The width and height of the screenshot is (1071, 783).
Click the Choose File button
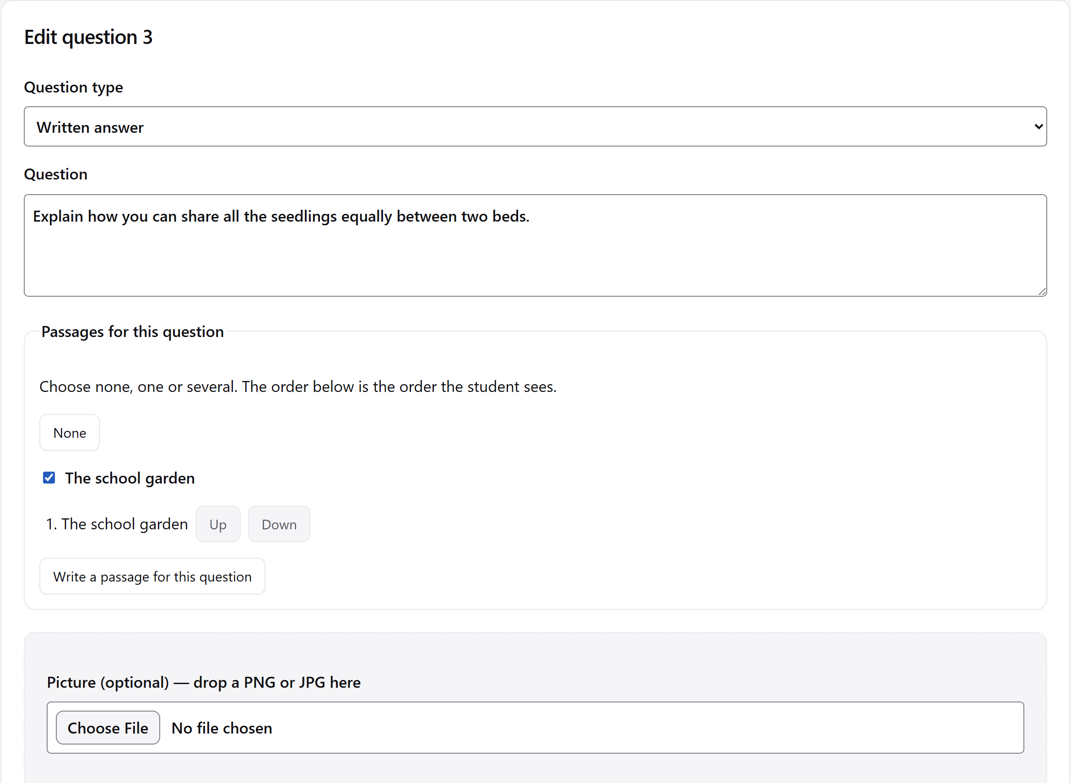tap(108, 728)
